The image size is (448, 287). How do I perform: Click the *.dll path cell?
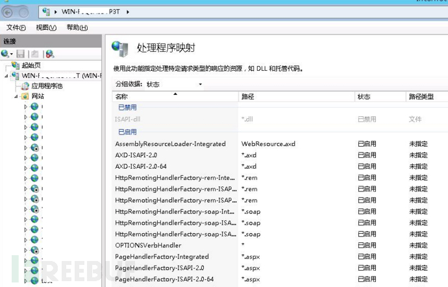[247, 119]
